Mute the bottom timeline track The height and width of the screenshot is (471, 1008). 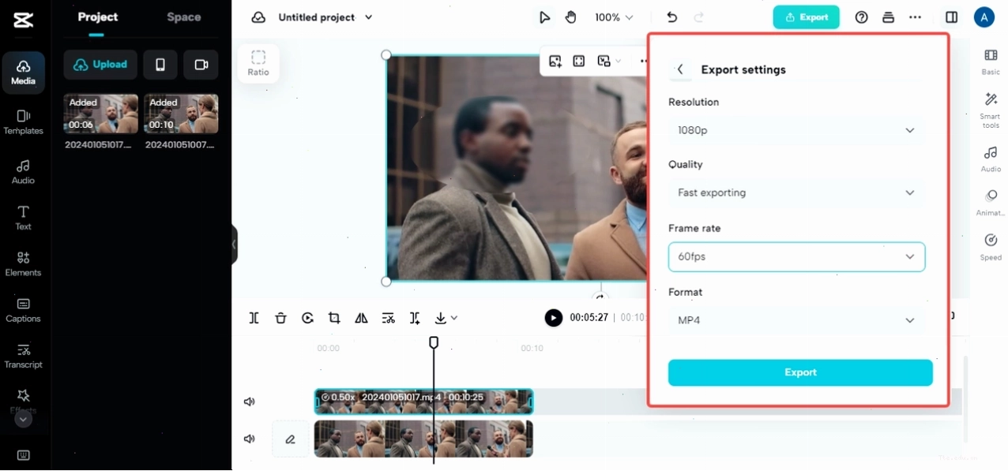pyautogui.click(x=250, y=439)
